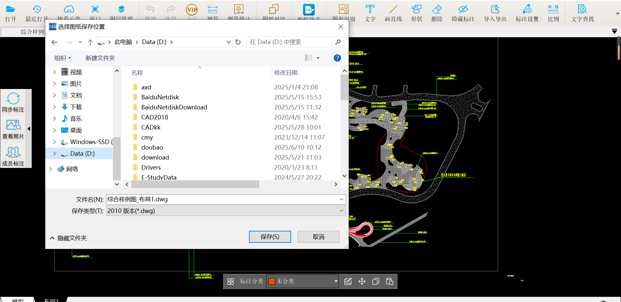The width and height of the screenshot is (621, 302).
Task: Switch to the 模型 model tab
Action: pyautogui.click(x=18, y=300)
